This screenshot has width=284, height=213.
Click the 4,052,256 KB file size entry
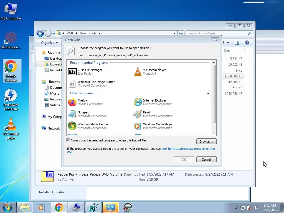[233, 94]
